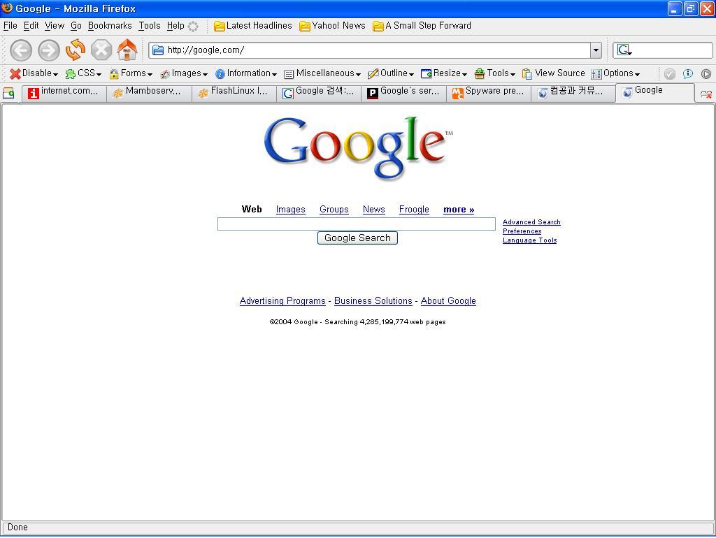Click the Firefox icon in the title bar

tap(7, 8)
